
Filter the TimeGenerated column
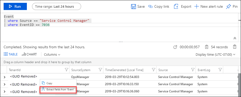[153, 70]
